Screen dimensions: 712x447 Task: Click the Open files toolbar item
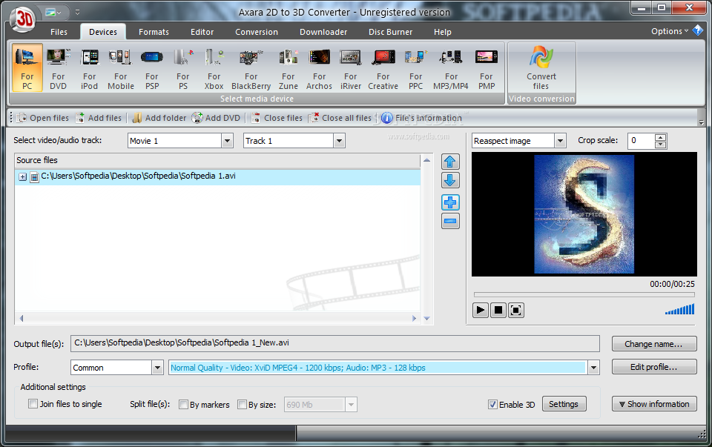click(43, 118)
